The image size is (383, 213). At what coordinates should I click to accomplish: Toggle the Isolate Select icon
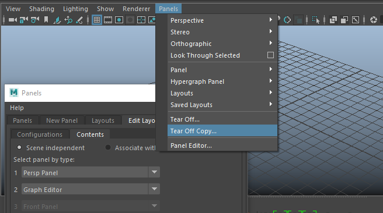click(316, 20)
